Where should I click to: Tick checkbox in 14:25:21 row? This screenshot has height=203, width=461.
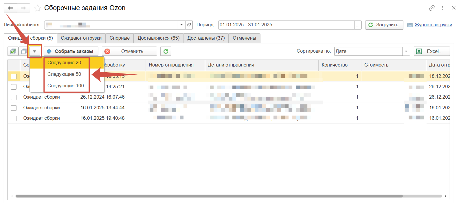(x=14, y=87)
